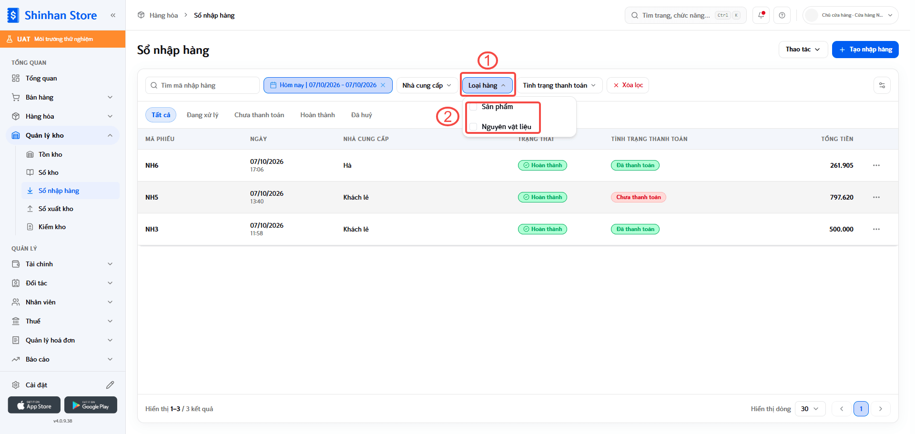Switch to the Đang xử lý tab
Image resolution: width=915 pixels, height=434 pixels.
coord(203,115)
